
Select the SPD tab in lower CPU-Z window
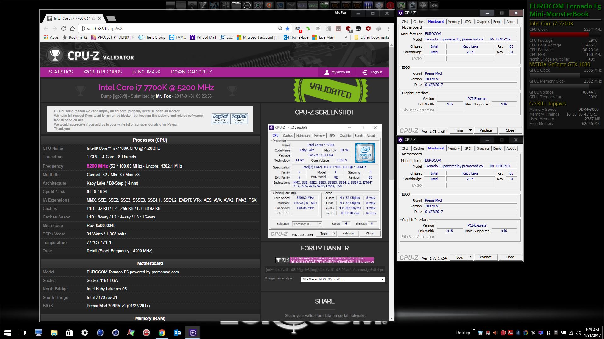click(468, 148)
